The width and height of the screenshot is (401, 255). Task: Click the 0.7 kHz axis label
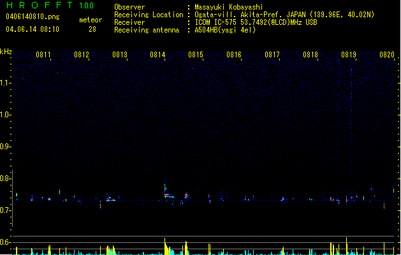pyautogui.click(x=5, y=210)
